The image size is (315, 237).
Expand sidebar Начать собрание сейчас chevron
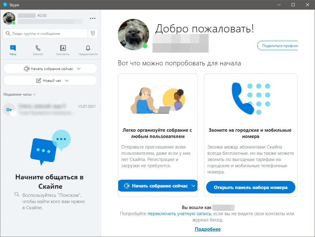click(x=79, y=69)
